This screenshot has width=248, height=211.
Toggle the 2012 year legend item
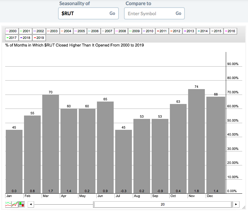click(175, 31)
